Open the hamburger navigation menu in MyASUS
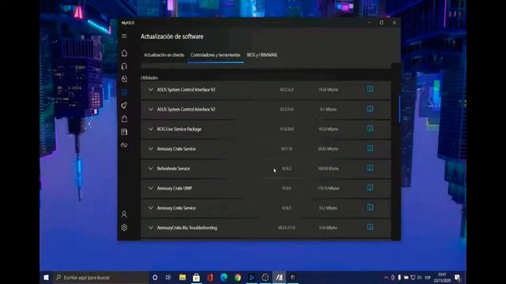 tap(124, 36)
